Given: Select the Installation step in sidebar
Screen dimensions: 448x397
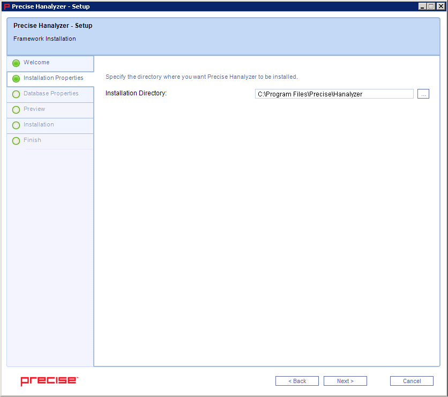Looking at the screenshot, I should [50, 126].
